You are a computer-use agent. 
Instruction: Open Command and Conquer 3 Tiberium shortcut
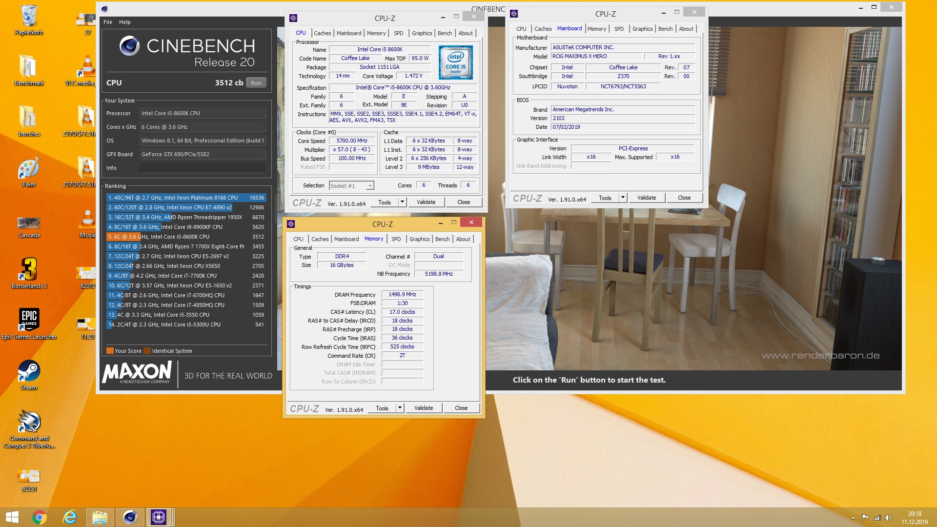click(x=29, y=429)
